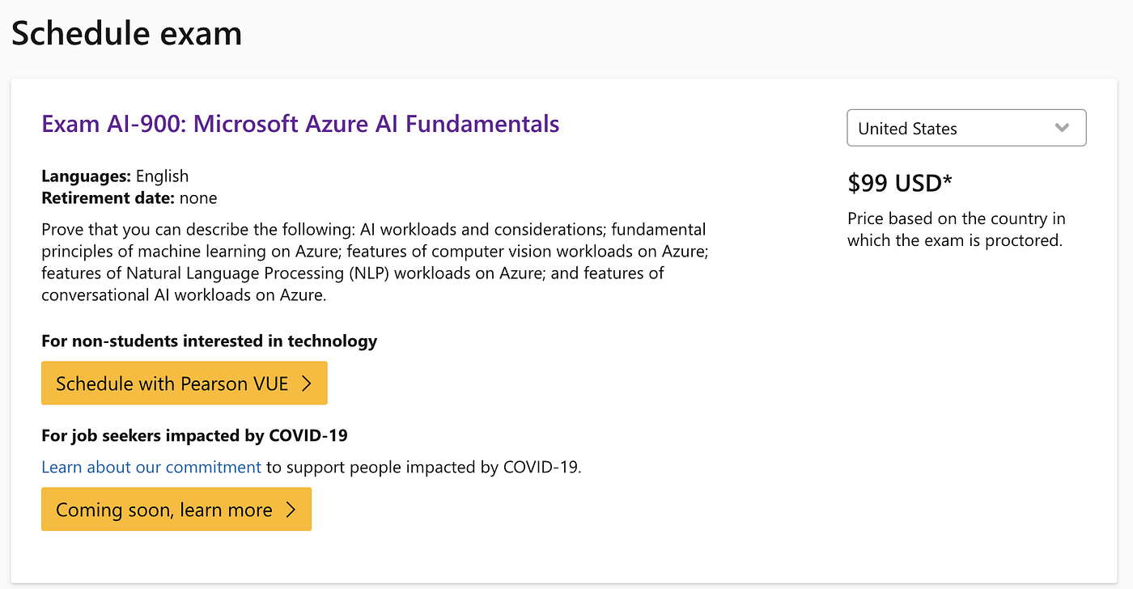Click the 'none' retirement date value

coord(198,197)
